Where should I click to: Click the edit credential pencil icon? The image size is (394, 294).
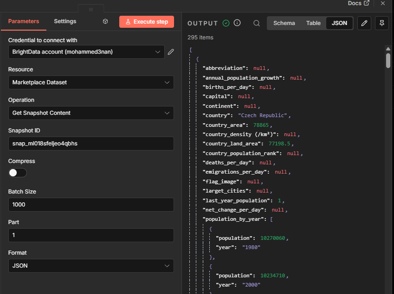[171, 52]
